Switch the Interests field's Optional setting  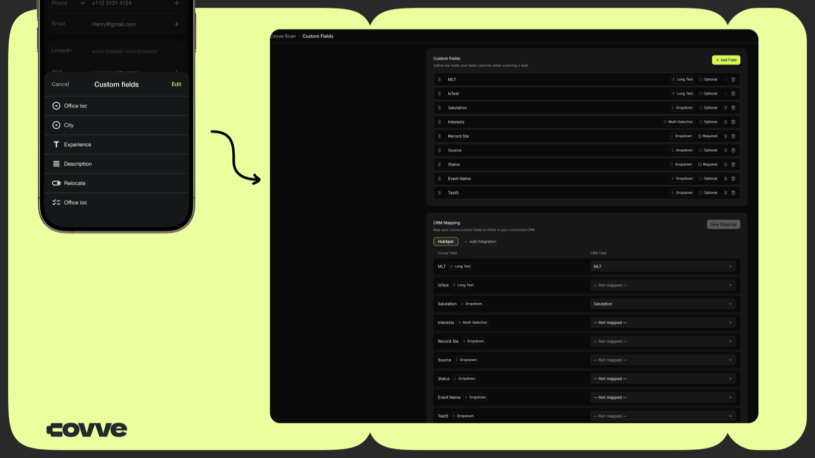pos(708,122)
